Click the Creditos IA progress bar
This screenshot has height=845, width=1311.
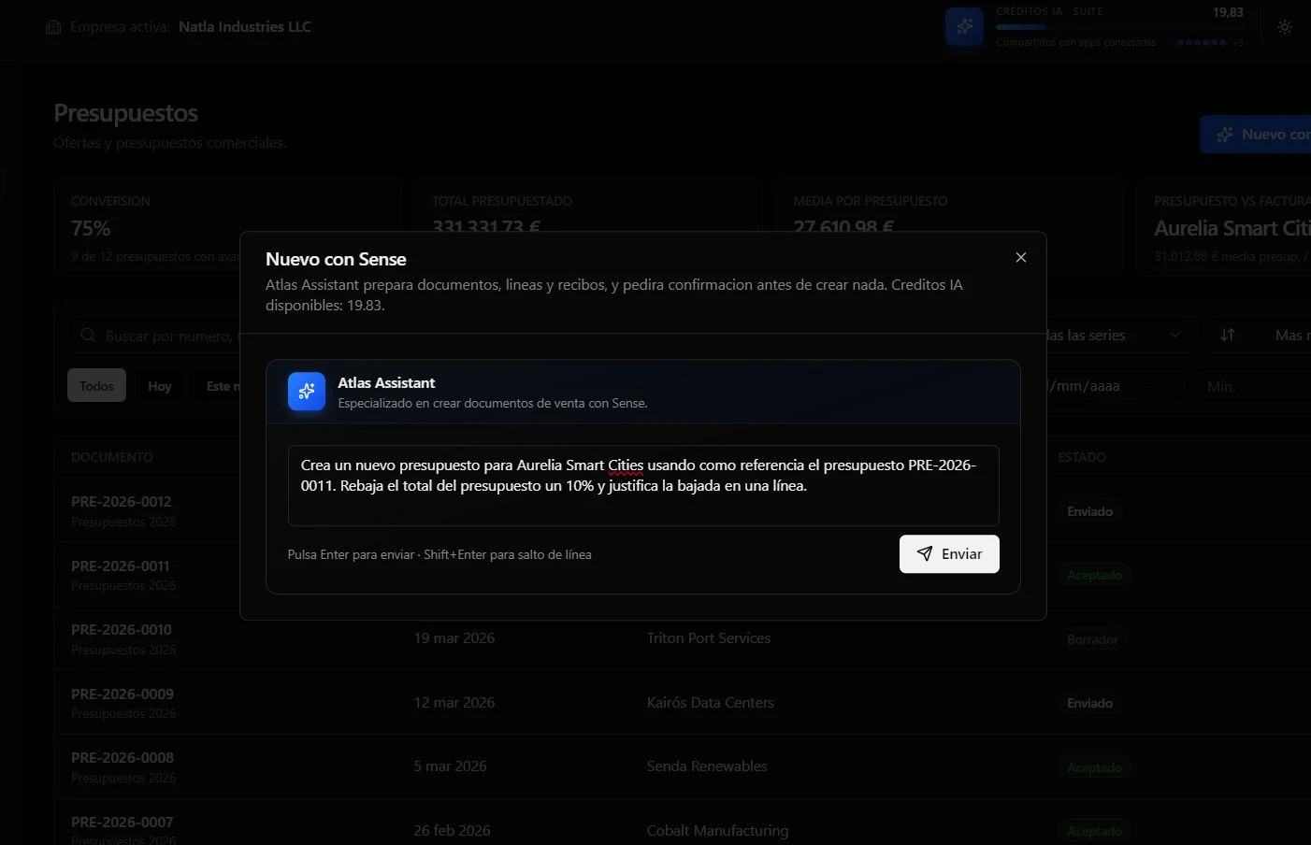tap(1118, 27)
